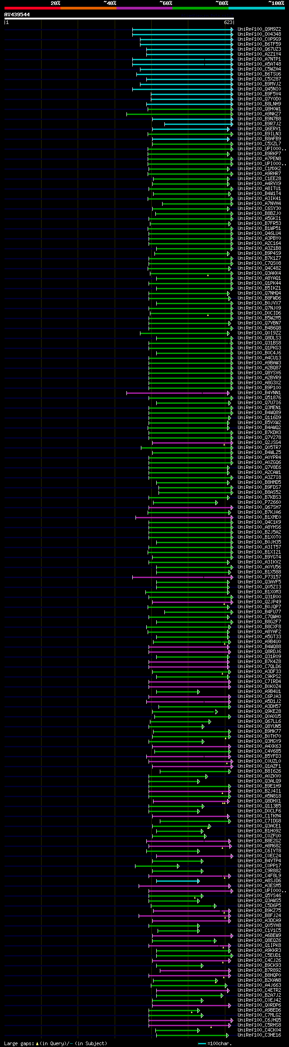Click the purple alignment bar for UniRef100_B4VNN1
289x1047 pixels.
pyautogui.click(x=178, y=393)
